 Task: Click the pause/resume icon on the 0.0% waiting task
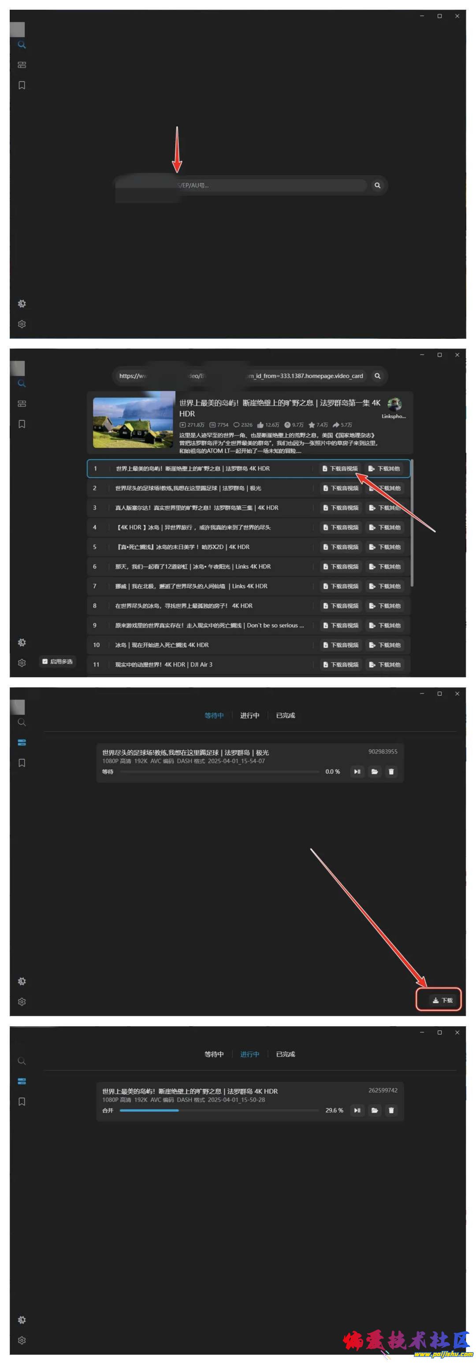[357, 772]
